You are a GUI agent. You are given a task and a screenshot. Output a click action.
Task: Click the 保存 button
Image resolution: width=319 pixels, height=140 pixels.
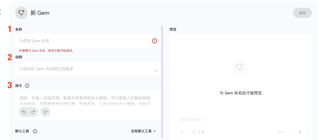[x=302, y=13]
